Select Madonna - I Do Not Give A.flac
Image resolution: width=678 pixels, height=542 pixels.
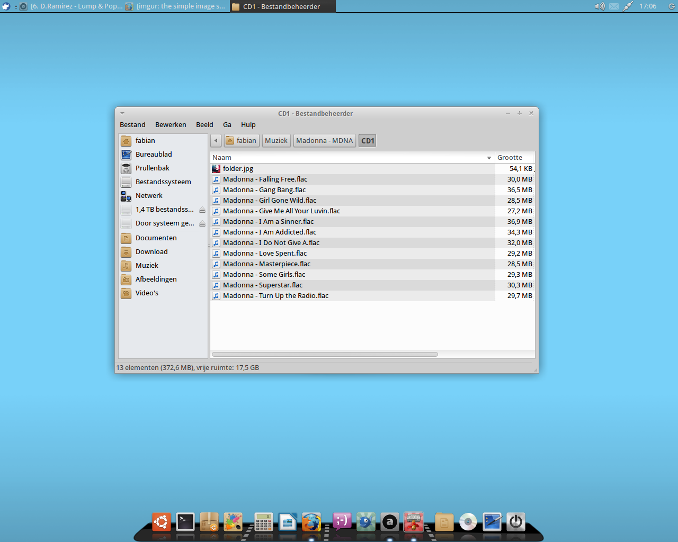pyautogui.click(x=372, y=243)
